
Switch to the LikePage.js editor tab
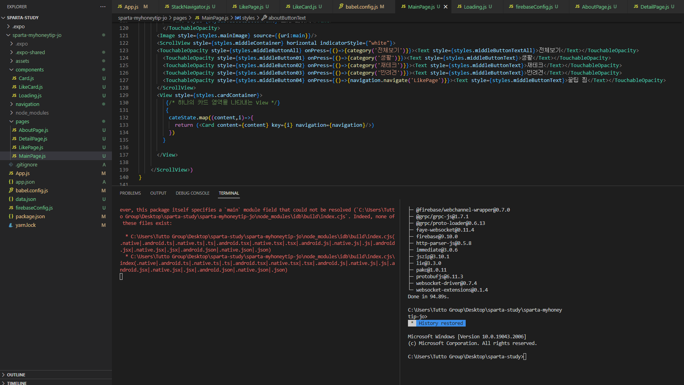click(253, 7)
